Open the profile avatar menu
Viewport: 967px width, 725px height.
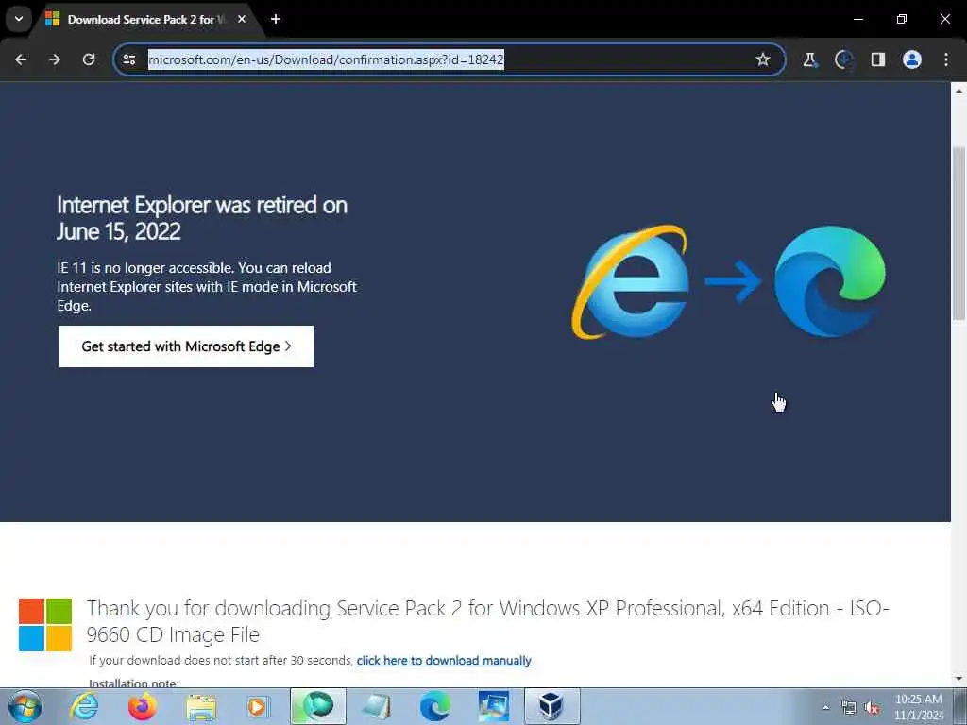point(912,59)
